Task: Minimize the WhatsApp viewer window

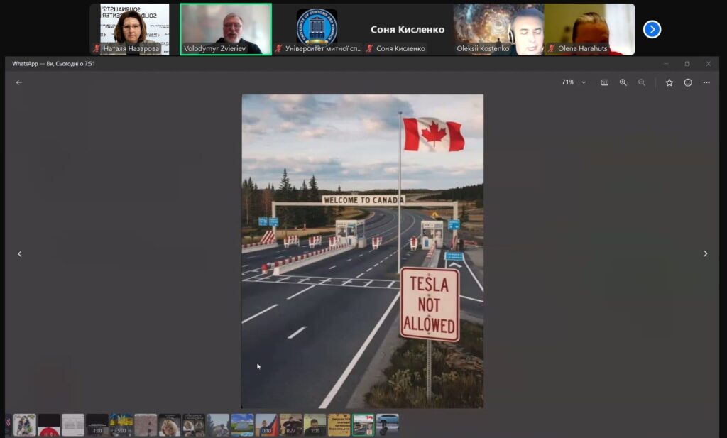Action: click(x=666, y=64)
